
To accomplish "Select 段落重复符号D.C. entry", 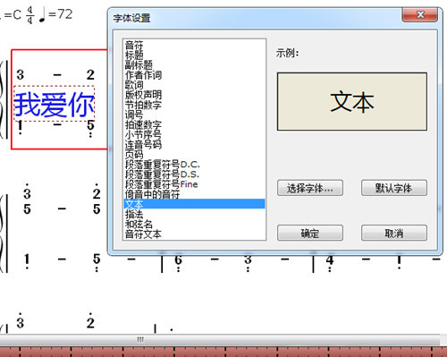I will (x=194, y=165).
